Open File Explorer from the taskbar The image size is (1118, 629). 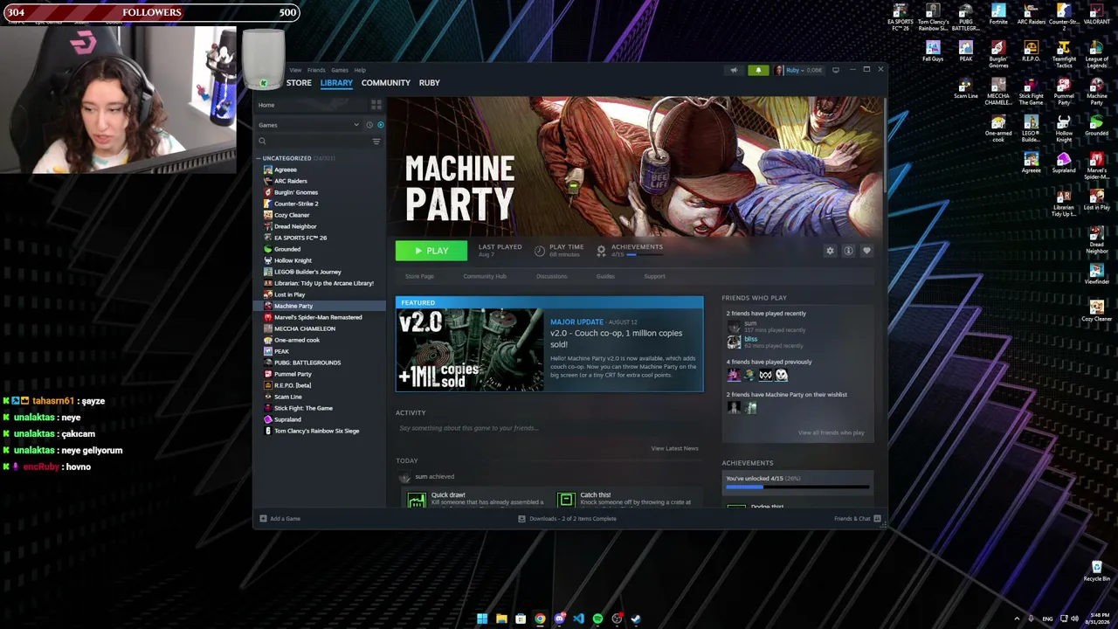pyautogui.click(x=501, y=619)
